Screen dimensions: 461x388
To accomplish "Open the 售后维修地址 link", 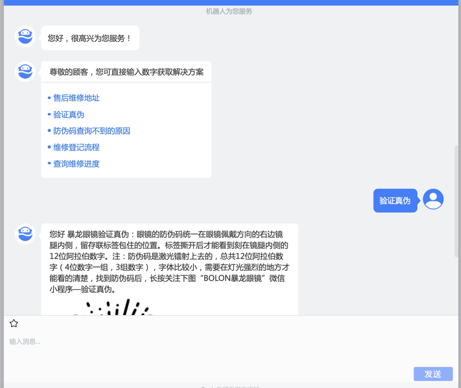I will 76,98.
